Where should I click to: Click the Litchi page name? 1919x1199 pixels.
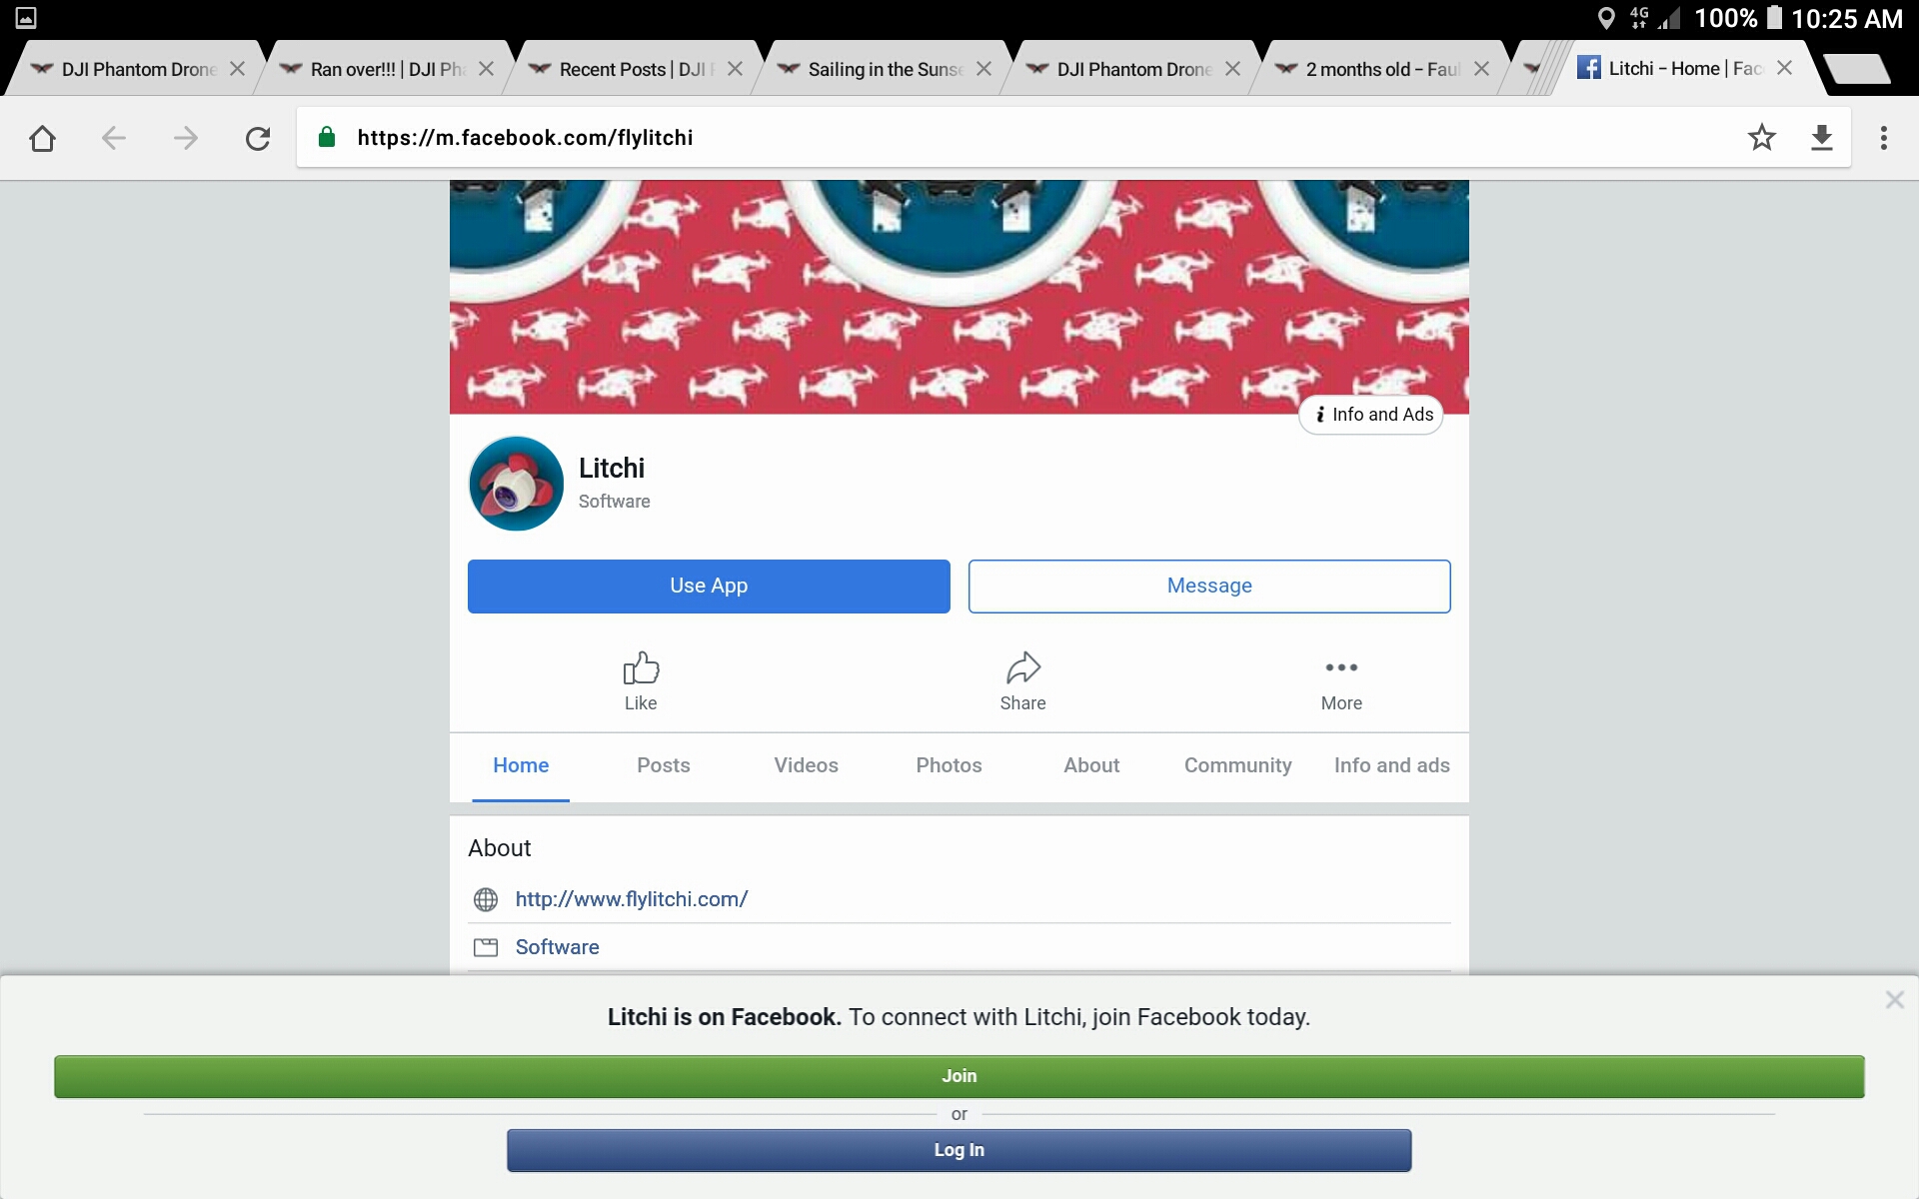(612, 469)
